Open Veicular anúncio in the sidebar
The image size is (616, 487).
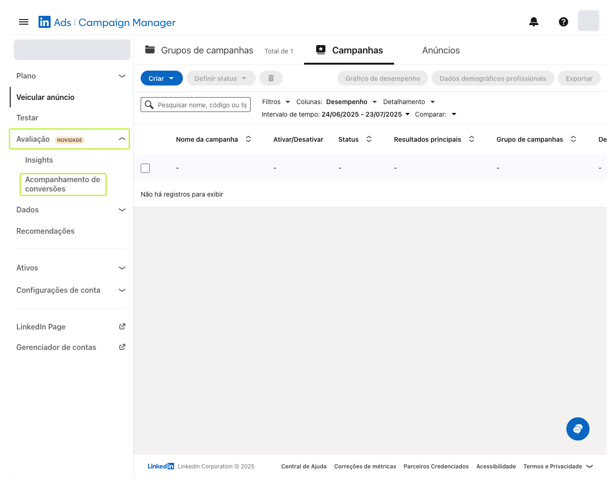(45, 97)
